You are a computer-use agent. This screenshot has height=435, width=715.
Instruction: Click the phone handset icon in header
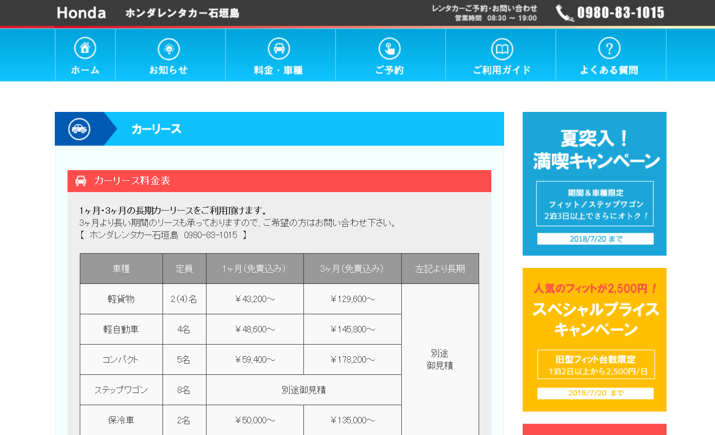[x=564, y=13]
